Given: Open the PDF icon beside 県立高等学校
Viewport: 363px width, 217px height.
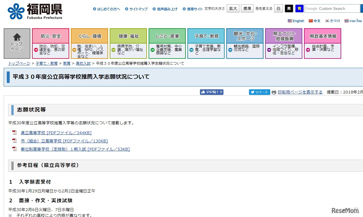Looking at the screenshot, I should (x=14, y=132).
